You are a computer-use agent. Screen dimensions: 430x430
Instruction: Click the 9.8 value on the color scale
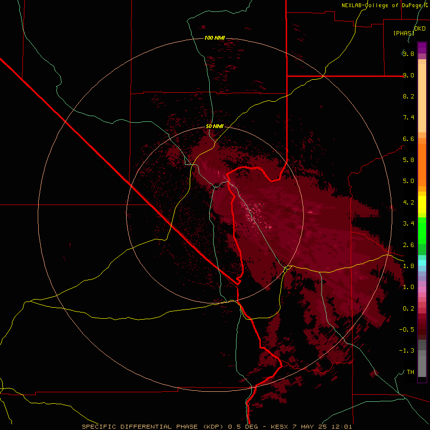(408, 54)
